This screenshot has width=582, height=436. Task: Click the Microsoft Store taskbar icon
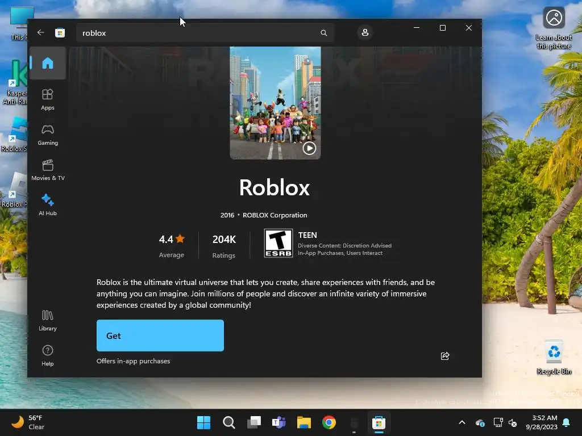click(379, 422)
